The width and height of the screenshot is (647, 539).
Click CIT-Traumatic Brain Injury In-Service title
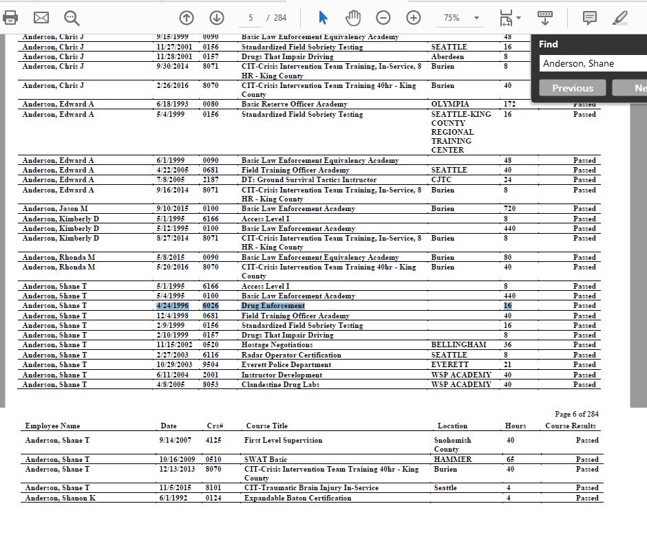coord(311,487)
